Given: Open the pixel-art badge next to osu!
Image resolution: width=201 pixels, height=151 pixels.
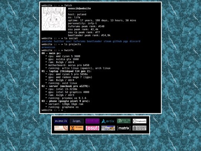Looking at the screenshot, I should pos(108,128).
